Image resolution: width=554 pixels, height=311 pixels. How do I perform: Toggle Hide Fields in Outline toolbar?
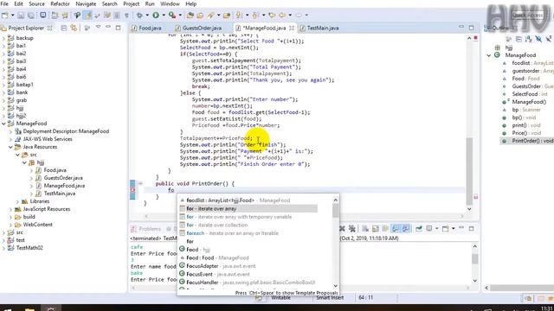pyautogui.click(x=538, y=39)
